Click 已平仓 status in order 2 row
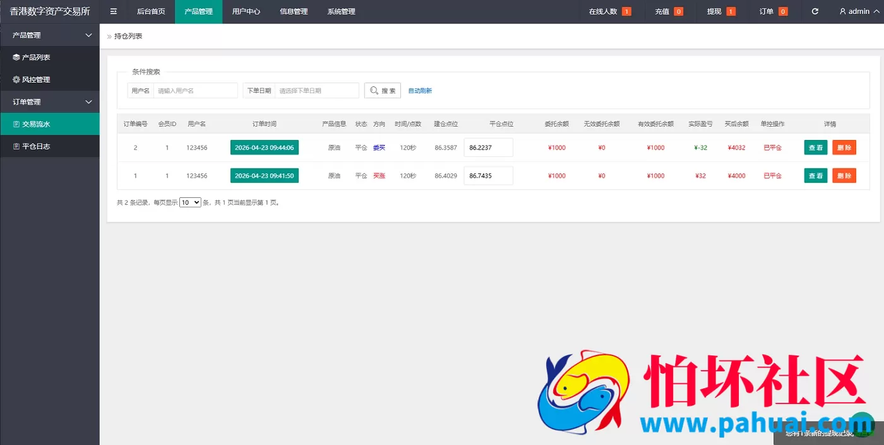Screen dimensions: 884x445 point(773,147)
